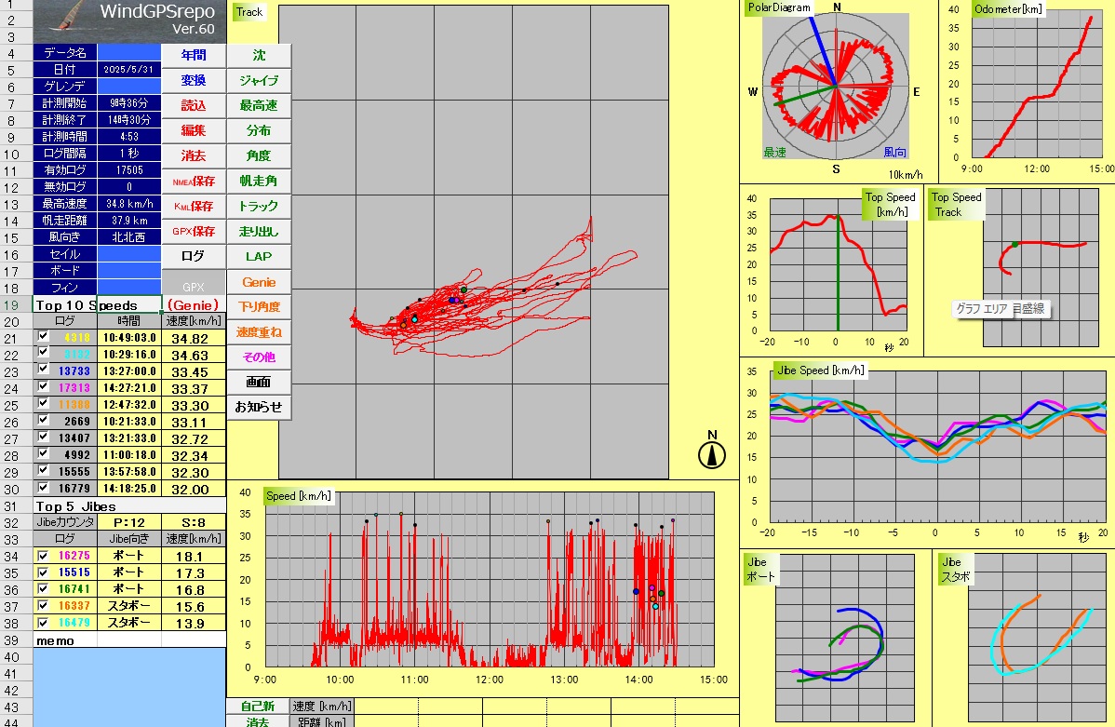Toggle the checkbox for log 3132

(x=44, y=353)
